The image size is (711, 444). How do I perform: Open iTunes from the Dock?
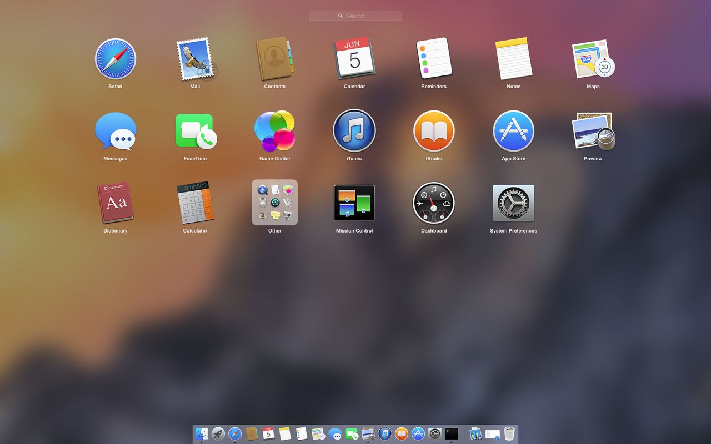click(385, 433)
